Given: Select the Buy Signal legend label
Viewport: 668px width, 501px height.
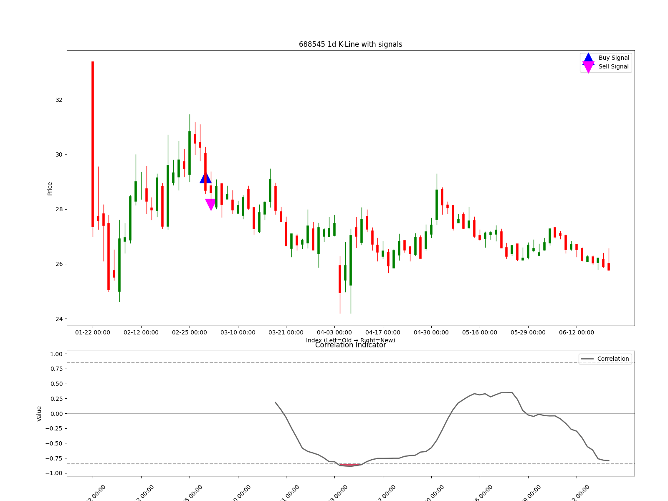Looking at the screenshot, I should [614, 58].
